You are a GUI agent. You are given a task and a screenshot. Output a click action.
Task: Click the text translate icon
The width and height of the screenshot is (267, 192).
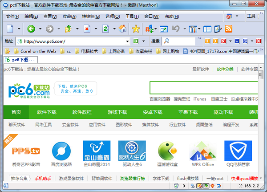pos(149,29)
